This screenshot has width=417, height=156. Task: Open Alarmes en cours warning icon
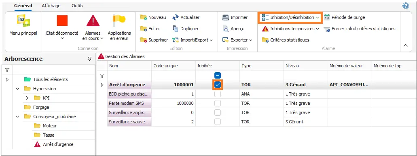pos(93,21)
